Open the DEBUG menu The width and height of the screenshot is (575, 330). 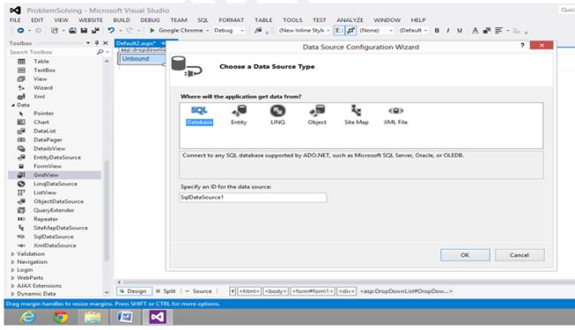point(150,20)
